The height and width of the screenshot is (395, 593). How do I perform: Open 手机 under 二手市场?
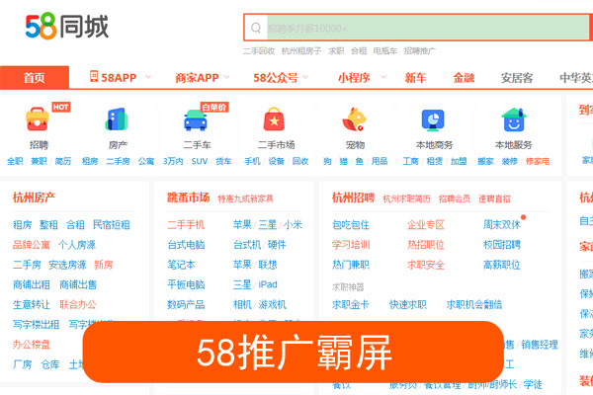click(x=252, y=161)
